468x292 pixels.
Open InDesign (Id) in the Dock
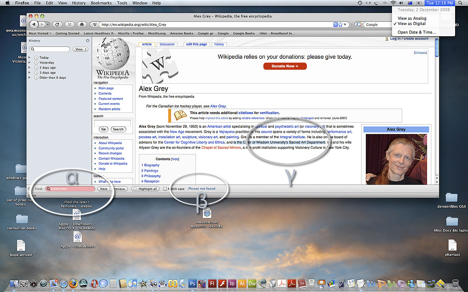pos(232,283)
